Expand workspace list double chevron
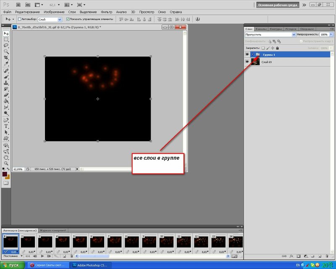Viewport: 336px width, 269px height. (304, 5)
